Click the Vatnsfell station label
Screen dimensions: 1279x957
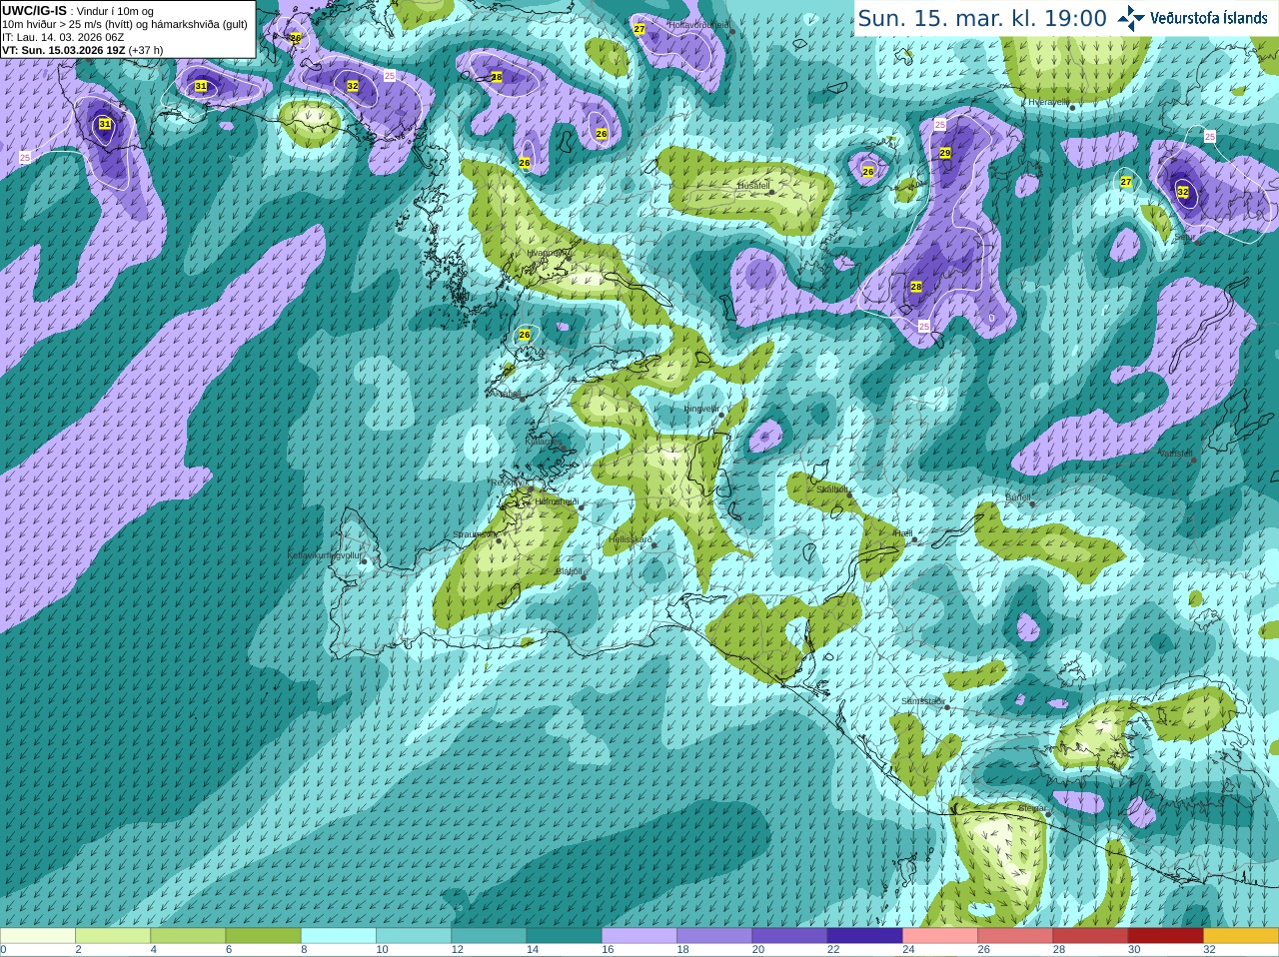tap(1174, 453)
